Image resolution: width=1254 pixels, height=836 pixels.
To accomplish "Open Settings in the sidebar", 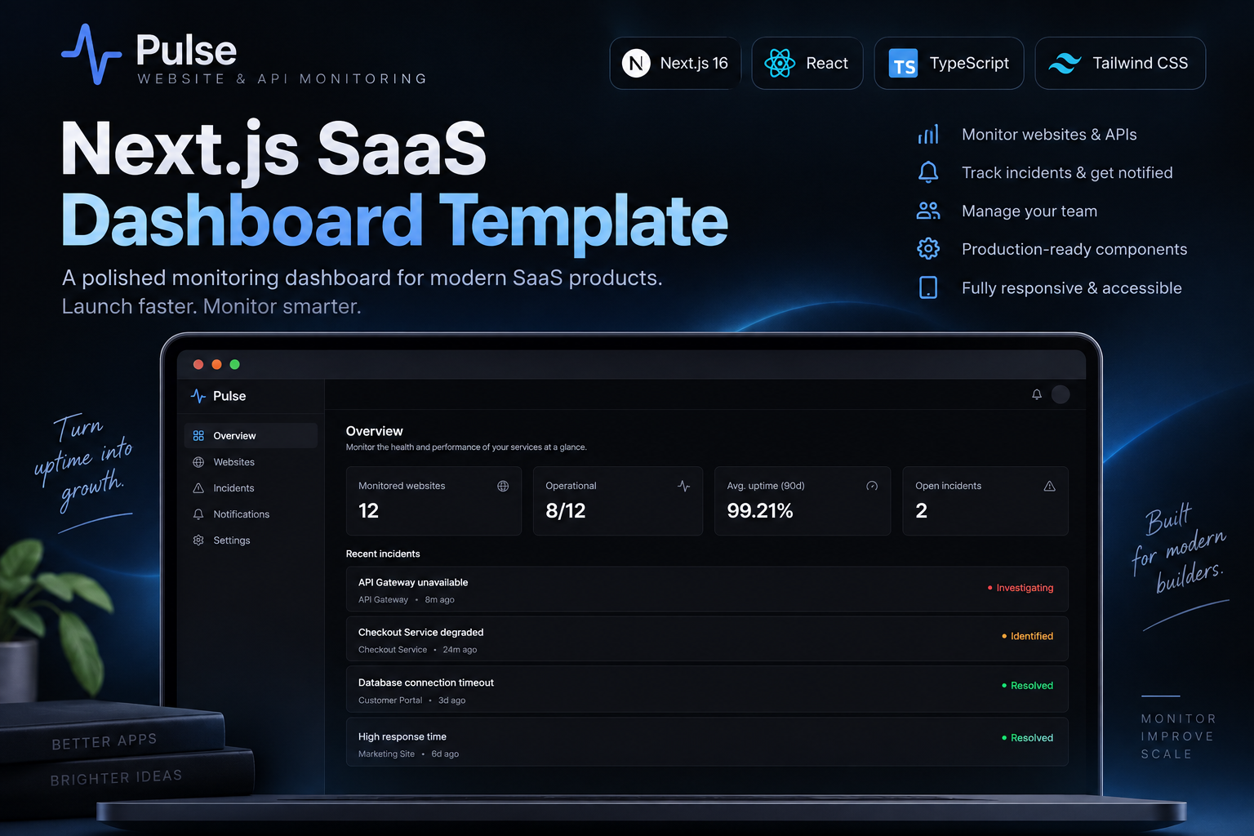I will (x=251, y=540).
